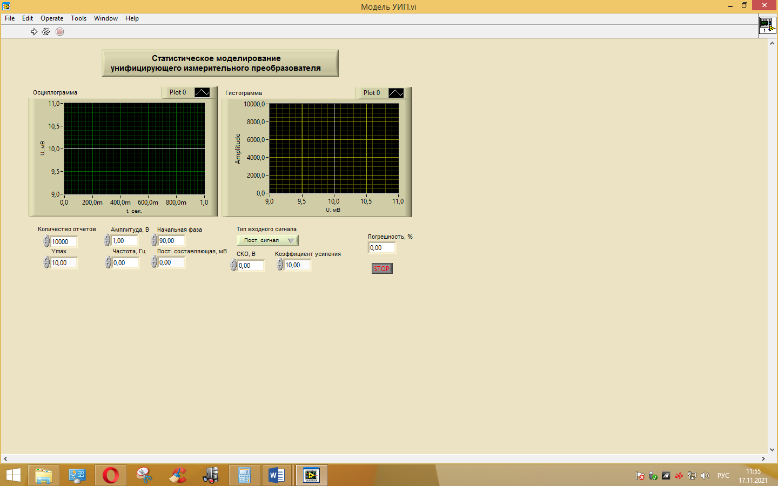Click Осциллограмма Plot 0 legend label
Viewport: 778px width, 486px height.
click(x=178, y=92)
